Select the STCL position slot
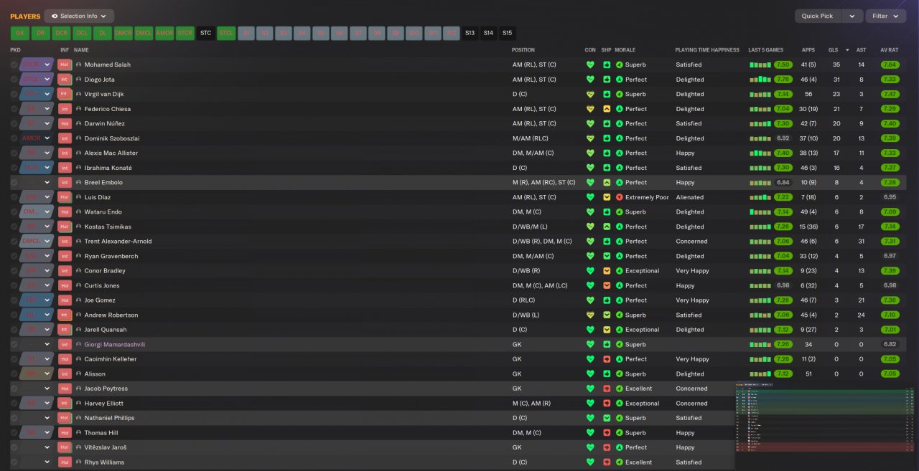Viewport: 919px width, 471px height. 226,33
